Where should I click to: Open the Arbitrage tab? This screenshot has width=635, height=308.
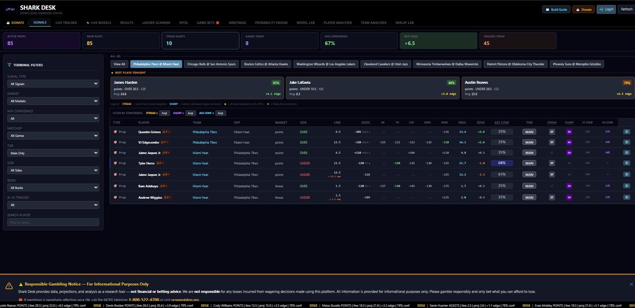[x=238, y=23]
